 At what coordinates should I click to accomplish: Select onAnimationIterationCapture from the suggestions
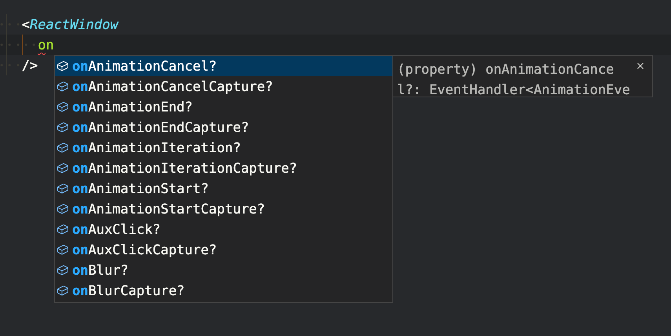click(184, 168)
